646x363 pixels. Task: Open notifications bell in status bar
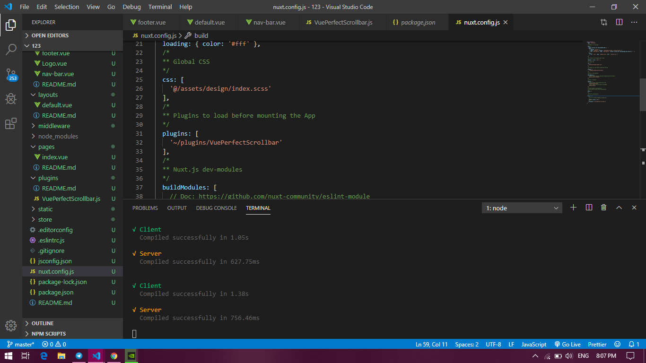click(634, 344)
